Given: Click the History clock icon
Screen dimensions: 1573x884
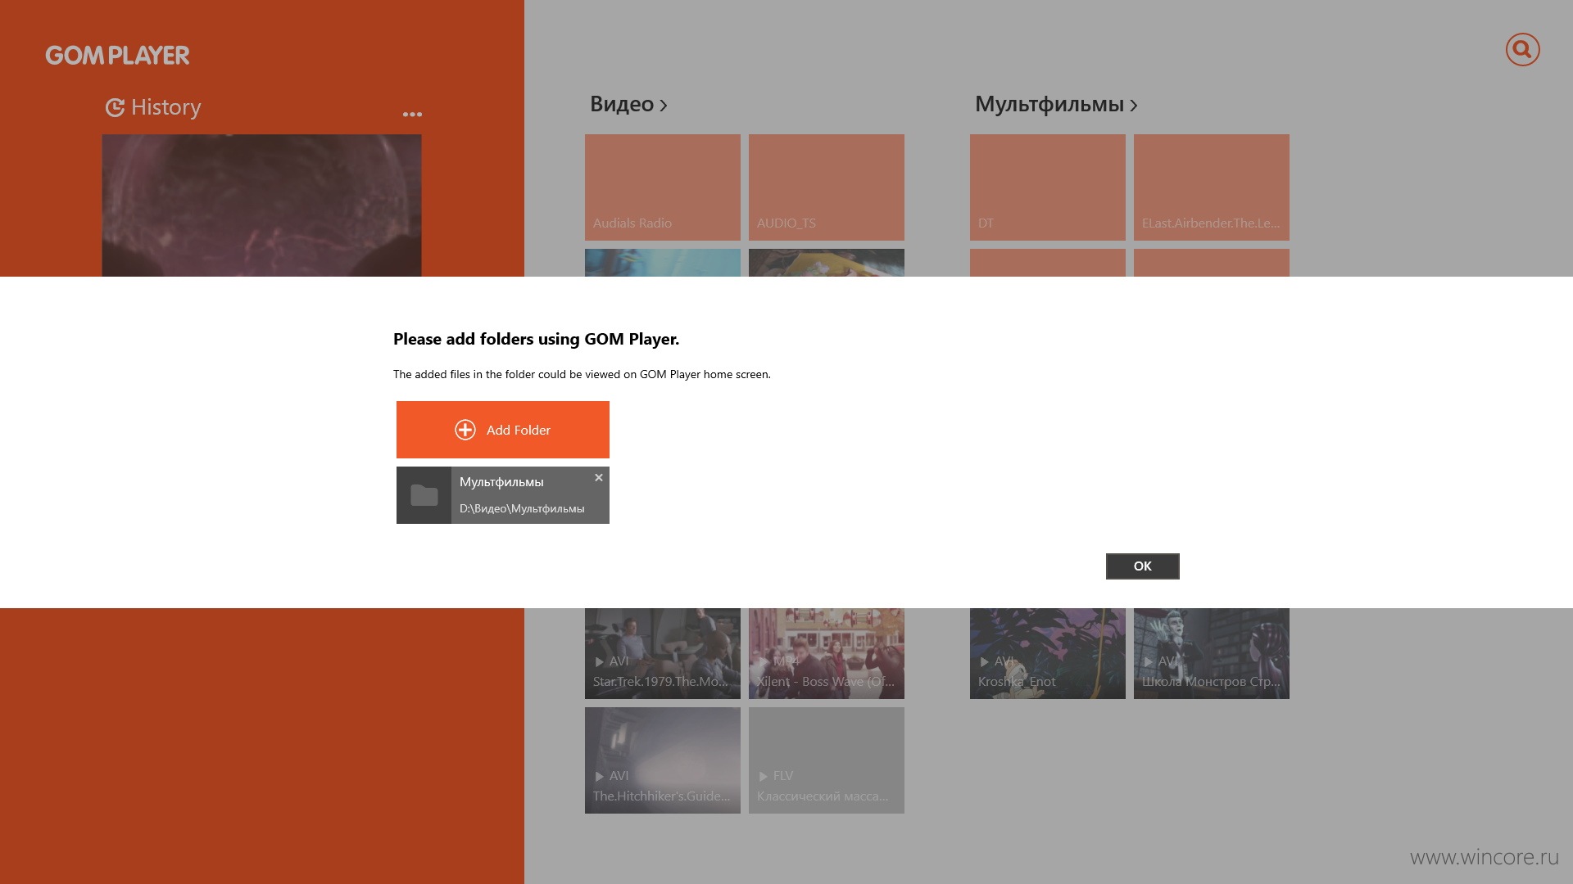Looking at the screenshot, I should tap(115, 107).
